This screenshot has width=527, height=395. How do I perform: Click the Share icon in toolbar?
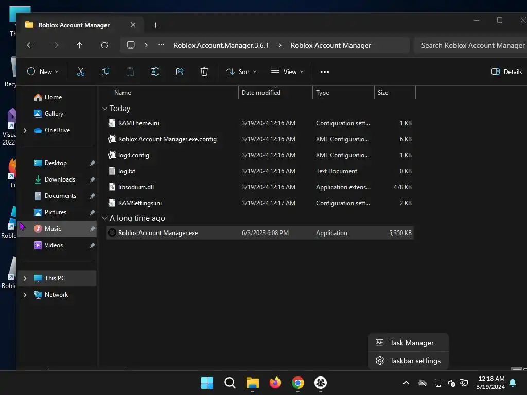pyautogui.click(x=180, y=71)
